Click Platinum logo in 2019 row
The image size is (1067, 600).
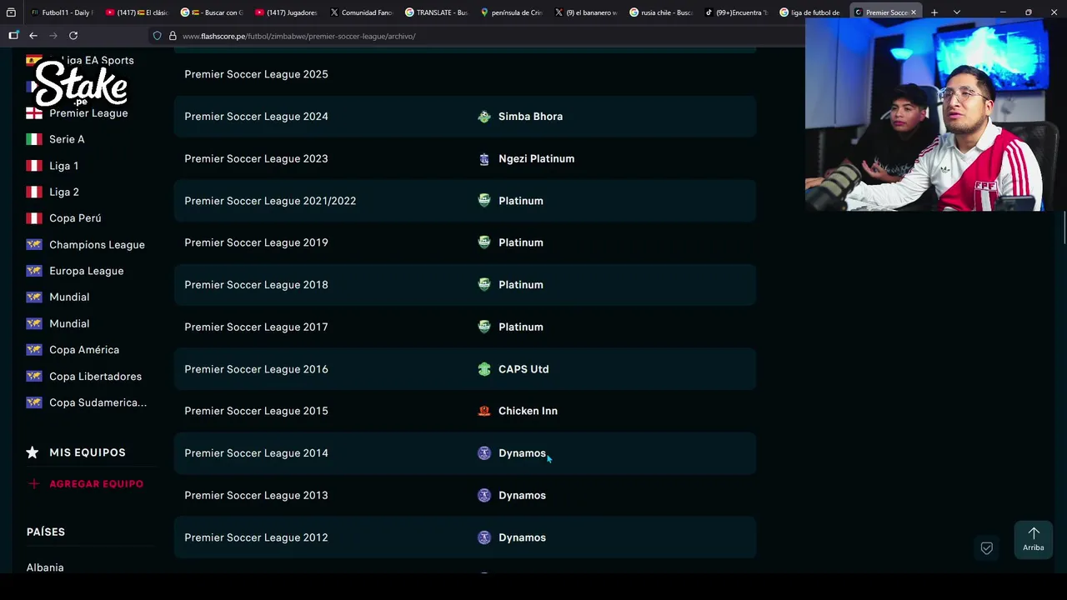click(x=484, y=242)
